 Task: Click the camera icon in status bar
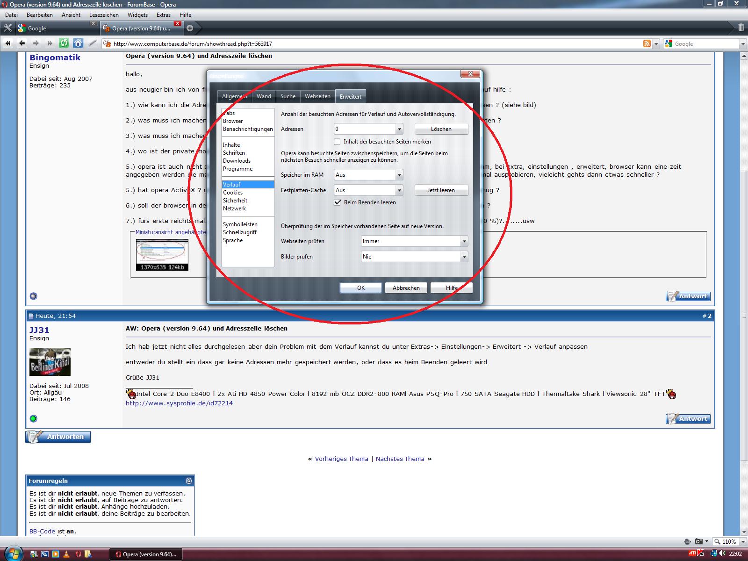click(698, 541)
